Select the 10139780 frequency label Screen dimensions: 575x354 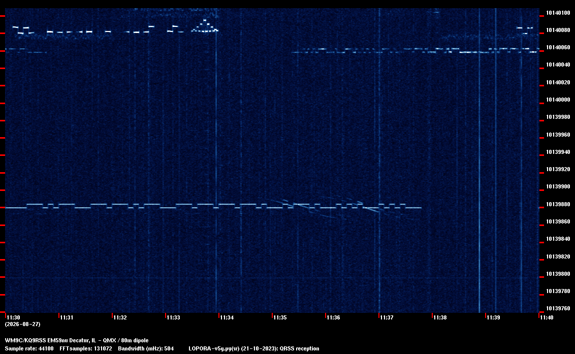click(558, 291)
